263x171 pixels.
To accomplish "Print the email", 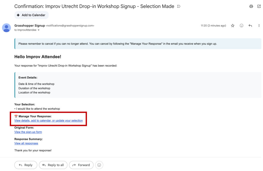I will click(251, 6).
